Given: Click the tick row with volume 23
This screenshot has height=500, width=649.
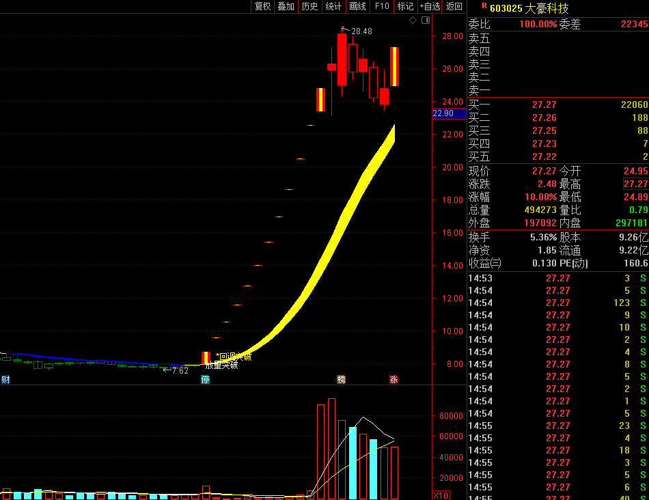Looking at the screenshot, I should (558, 426).
